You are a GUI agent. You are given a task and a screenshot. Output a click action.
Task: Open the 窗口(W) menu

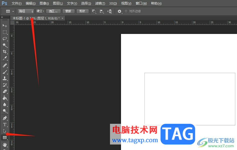[141, 3]
